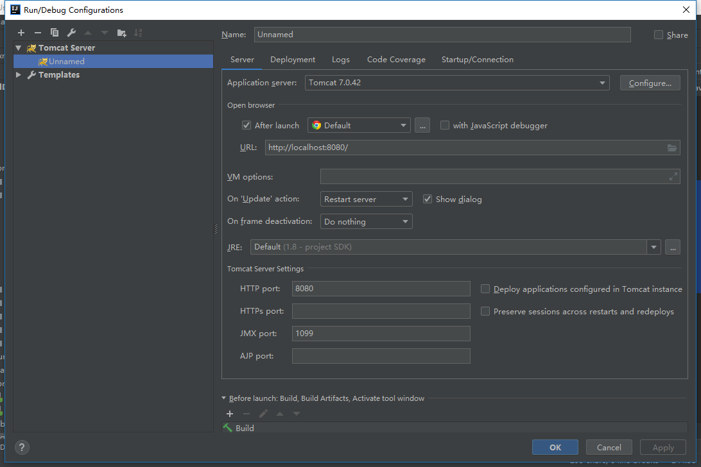
Task: Open the Logs tab
Action: pyautogui.click(x=341, y=60)
